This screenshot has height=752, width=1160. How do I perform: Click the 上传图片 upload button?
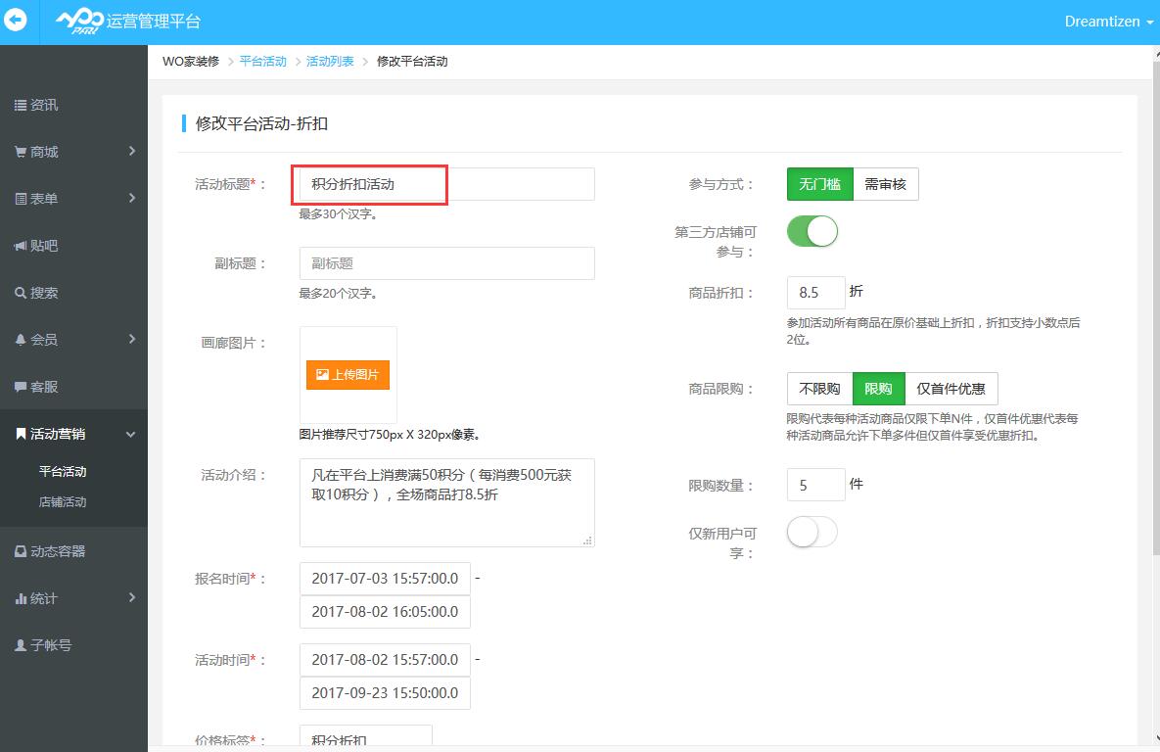click(348, 375)
